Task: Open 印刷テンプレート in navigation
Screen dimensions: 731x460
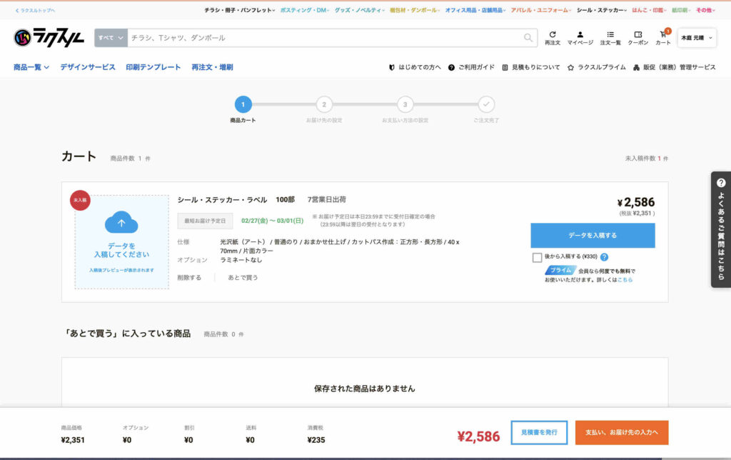Action: click(153, 67)
